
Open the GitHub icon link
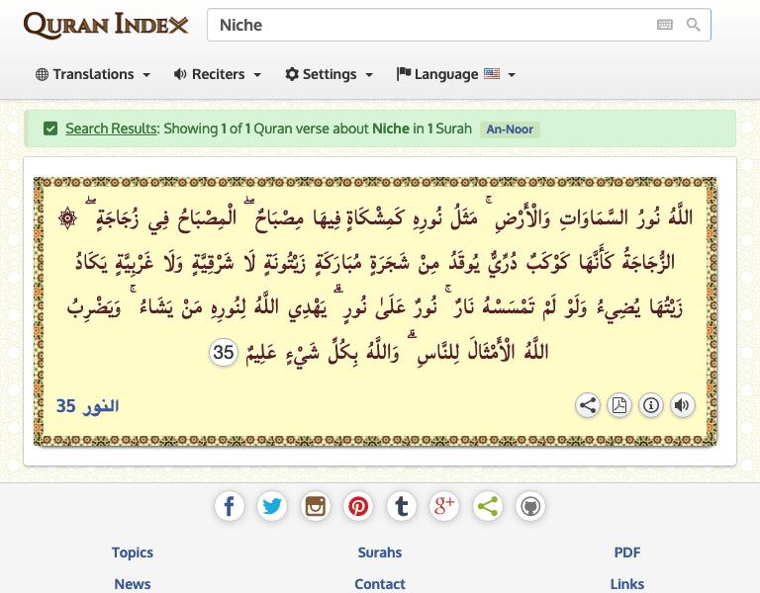click(530, 507)
